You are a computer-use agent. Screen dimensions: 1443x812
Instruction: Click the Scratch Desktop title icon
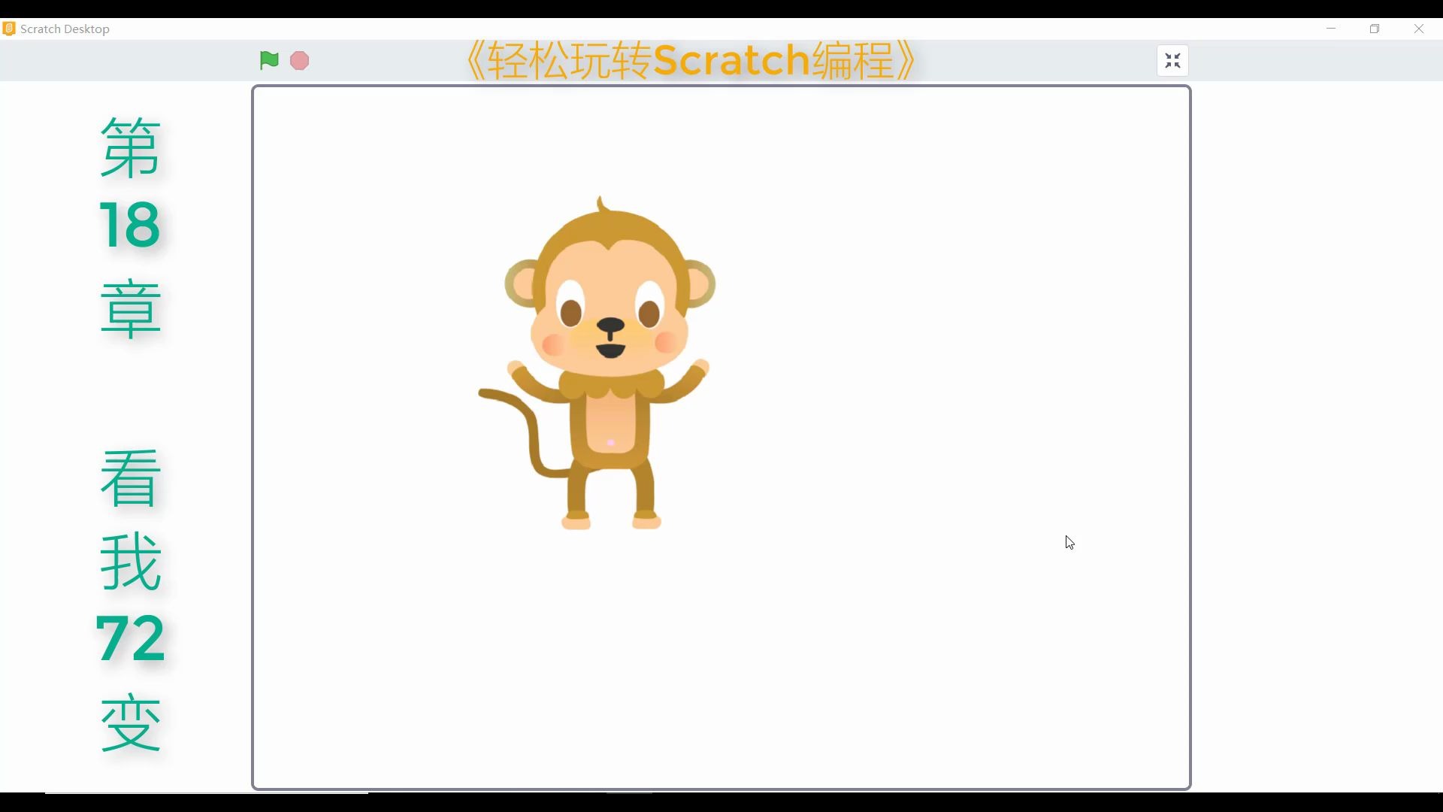pos(9,29)
